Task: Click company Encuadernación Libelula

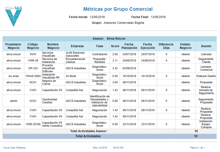Action: click(75, 61)
